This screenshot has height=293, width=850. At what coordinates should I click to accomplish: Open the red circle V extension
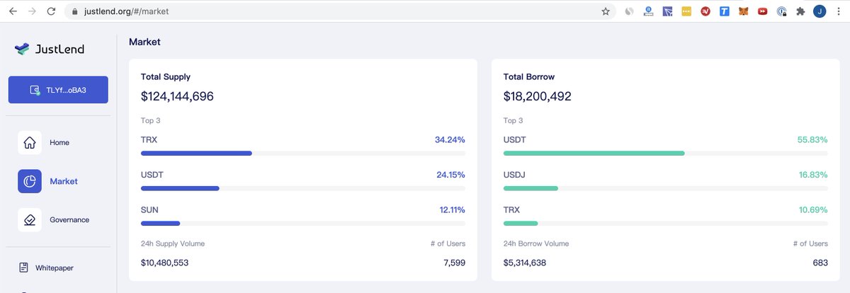click(705, 11)
